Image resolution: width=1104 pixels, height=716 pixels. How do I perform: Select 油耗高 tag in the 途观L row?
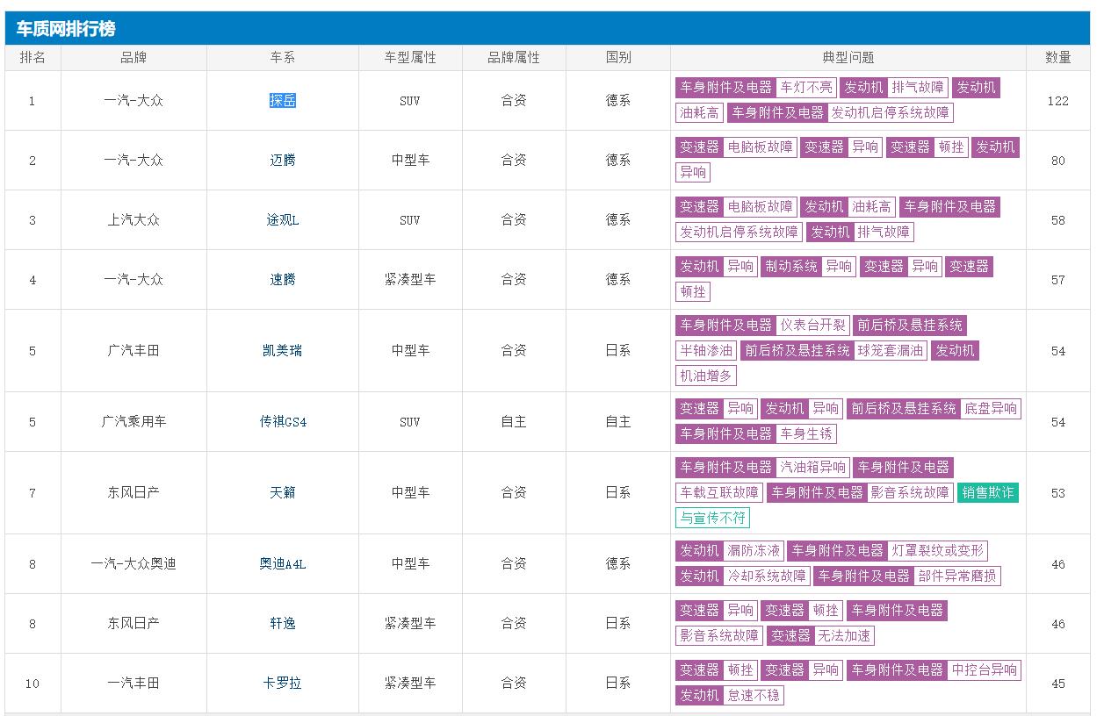871,208
